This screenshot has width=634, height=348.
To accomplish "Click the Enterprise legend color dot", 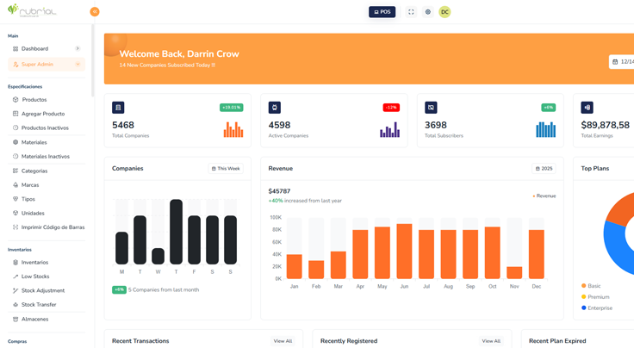I will coord(584,308).
